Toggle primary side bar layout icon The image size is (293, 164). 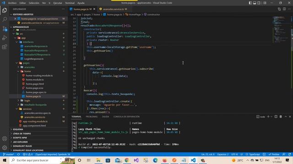coord(250,3)
